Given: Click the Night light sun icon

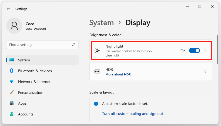Looking at the screenshot, I should (x=97, y=51).
